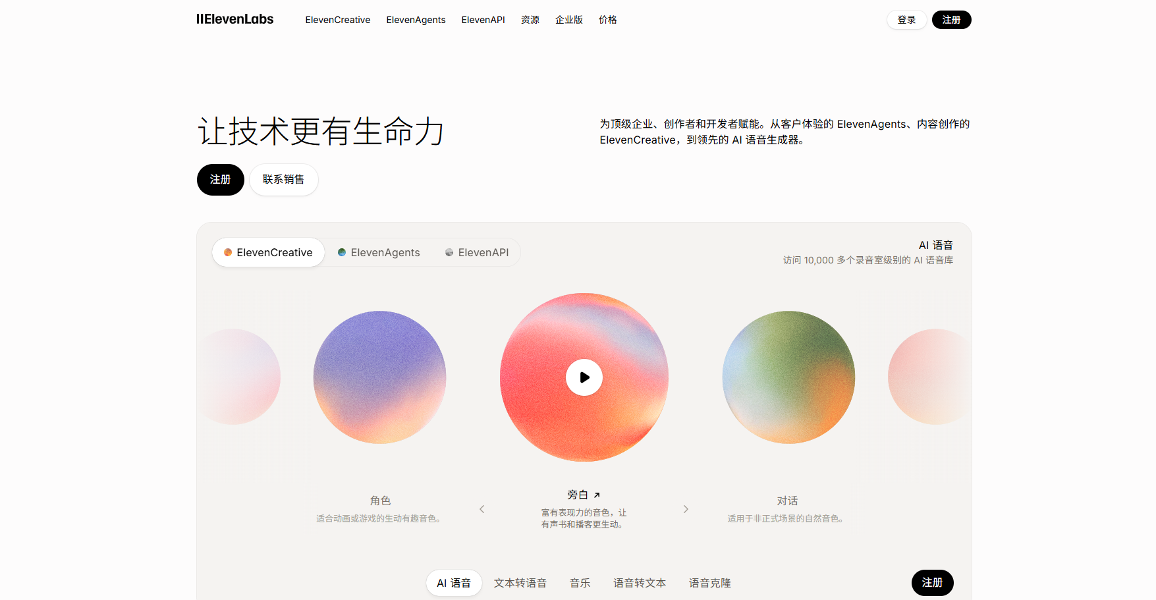
Task: Click the 注册 button in the header
Action: pos(951,20)
